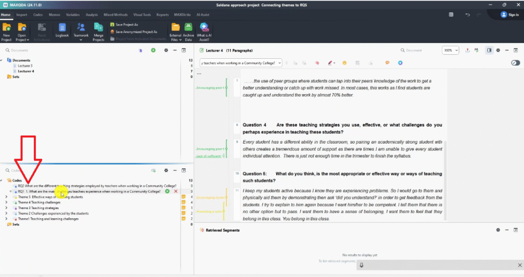Delete the RQ1 code with red X
This screenshot has width=524, height=277.
[176, 191]
